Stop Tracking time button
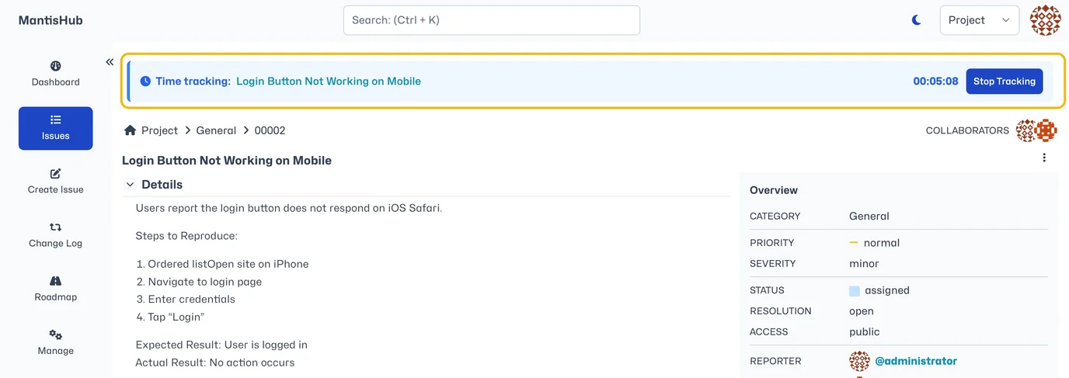The width and height of the screenshot is (1069, 378). coord(1004,81)
